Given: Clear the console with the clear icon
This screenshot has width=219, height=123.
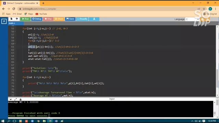Looking at the screenshot, I should 21,99.
